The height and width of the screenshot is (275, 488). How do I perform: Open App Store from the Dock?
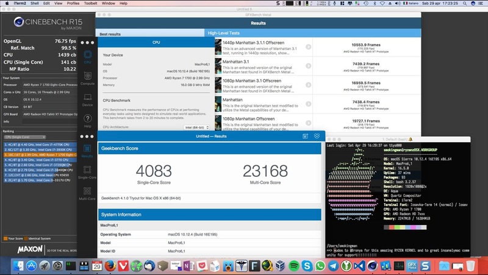(32, 266)
